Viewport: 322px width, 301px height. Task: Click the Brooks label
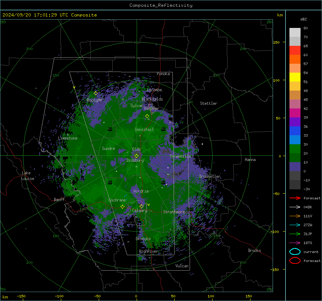tap(254, 251)
